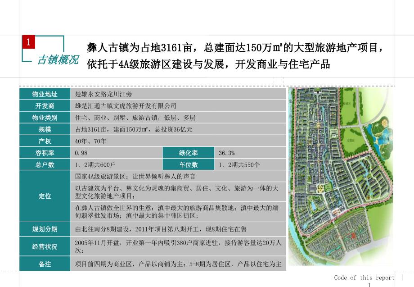Viewport: 414px width, 287px height.
Task: Click the red number 1 badge
Action: (28, 42)
